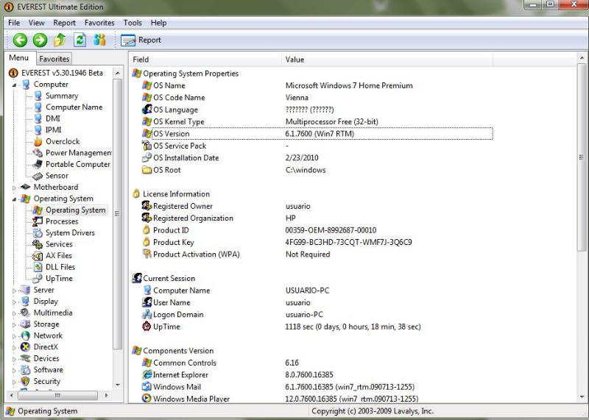
Task: Collapse the Computer tree node
Action: coord(14,85)
